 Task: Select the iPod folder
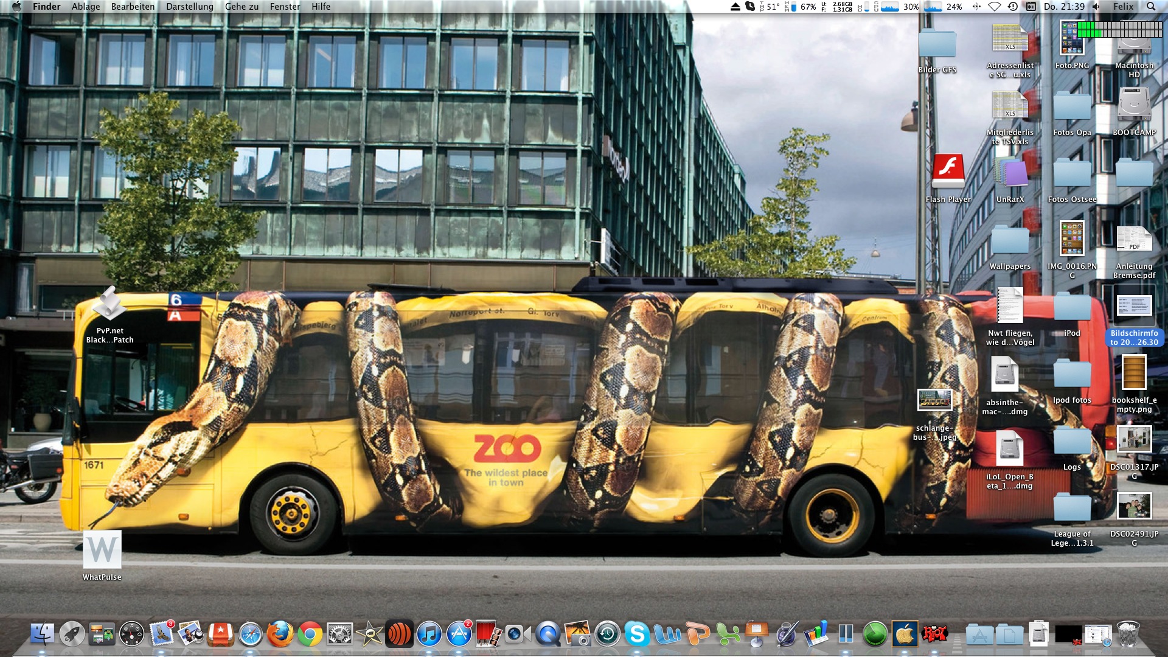[1072, 315]
